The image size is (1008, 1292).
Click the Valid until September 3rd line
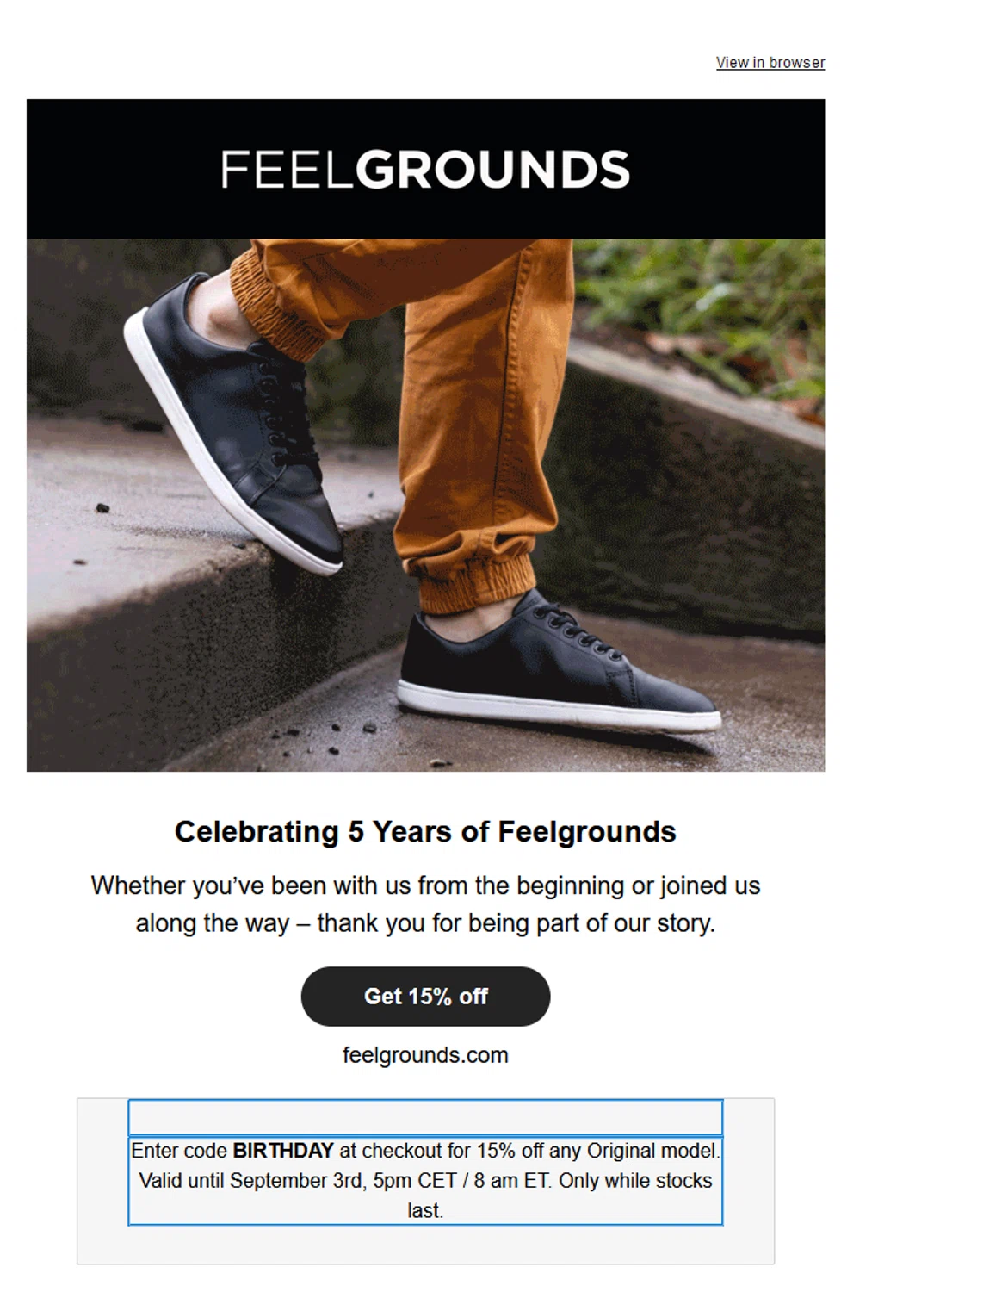tap(425, 1180)
